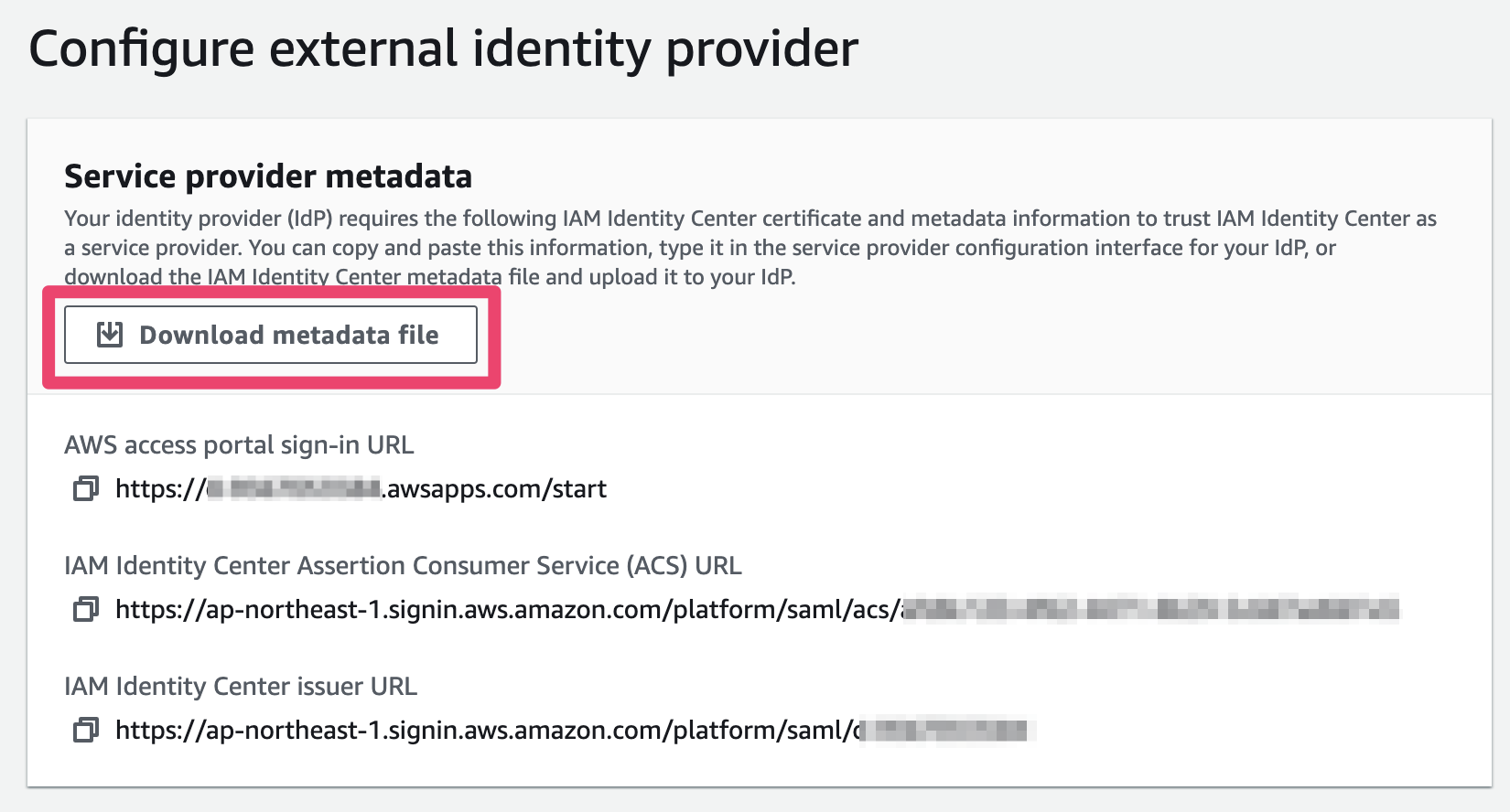Viewport: 1510px width, 812px height.
Task: Click the IAM Identity Center issuer URL label
Action: pos(241,687)
